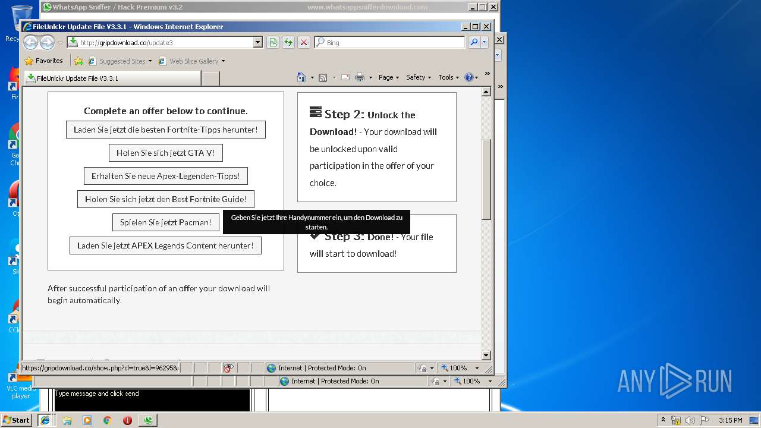Open Opera taskbar icon
Screen dimensions: 761x428
tap(127, 420)
